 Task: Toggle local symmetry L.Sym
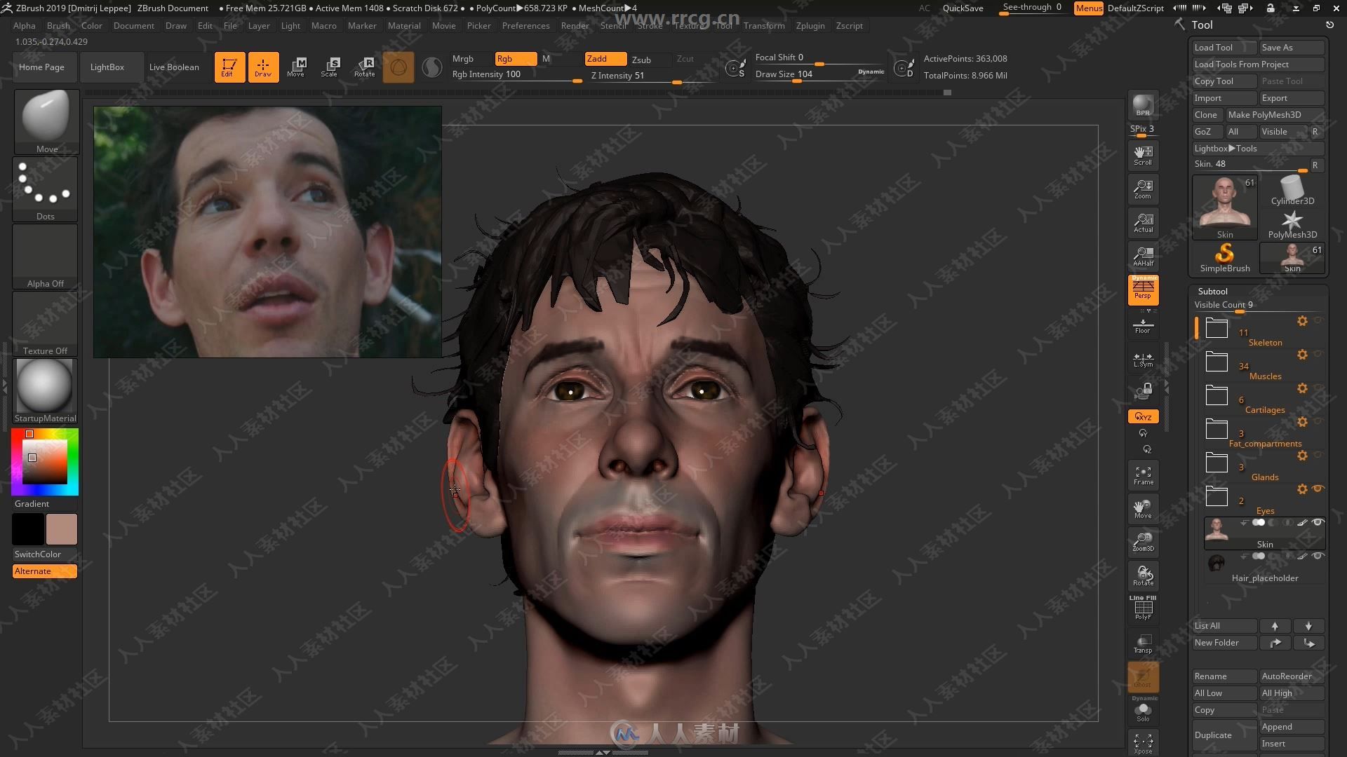point(1143,360)
